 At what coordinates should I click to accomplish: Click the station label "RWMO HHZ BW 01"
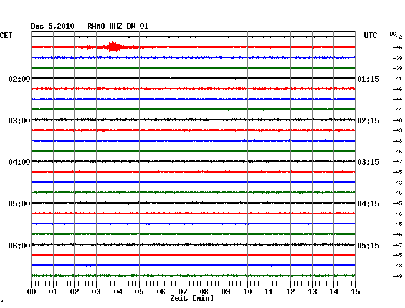[x=118, y=26]
